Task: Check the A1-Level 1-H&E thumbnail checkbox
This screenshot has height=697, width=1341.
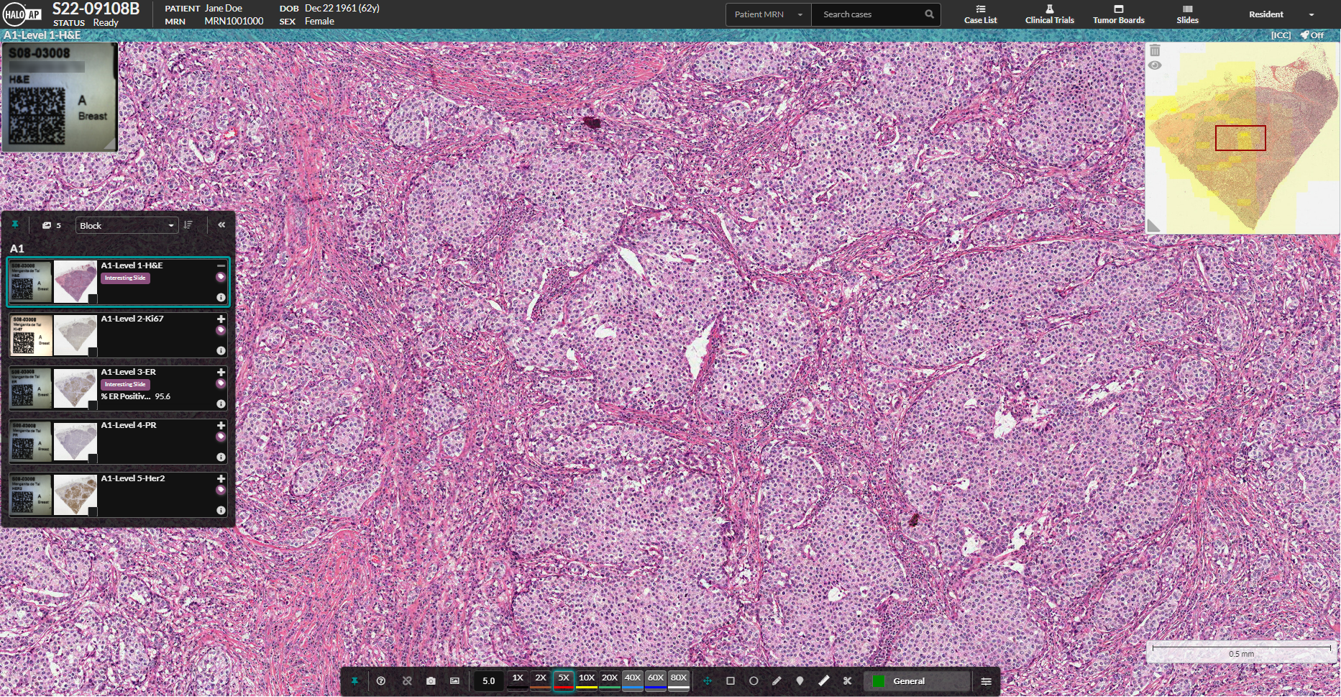Action: [93, 299]
